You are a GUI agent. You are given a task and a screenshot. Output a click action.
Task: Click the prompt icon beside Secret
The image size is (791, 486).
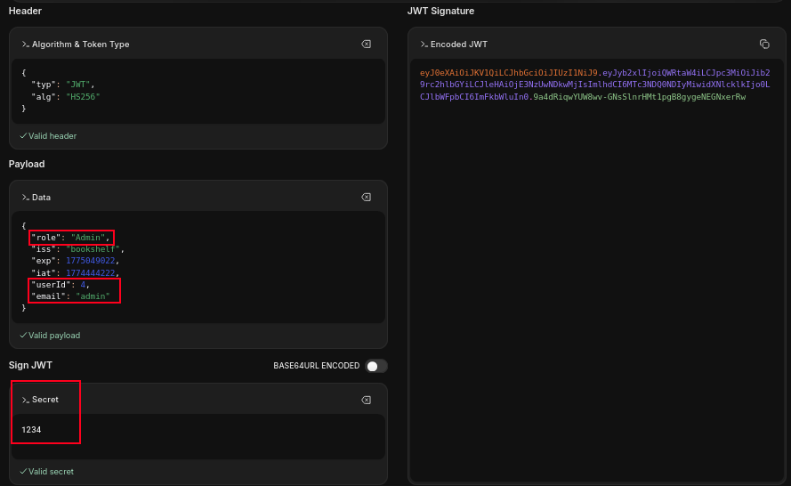(26, 400)
